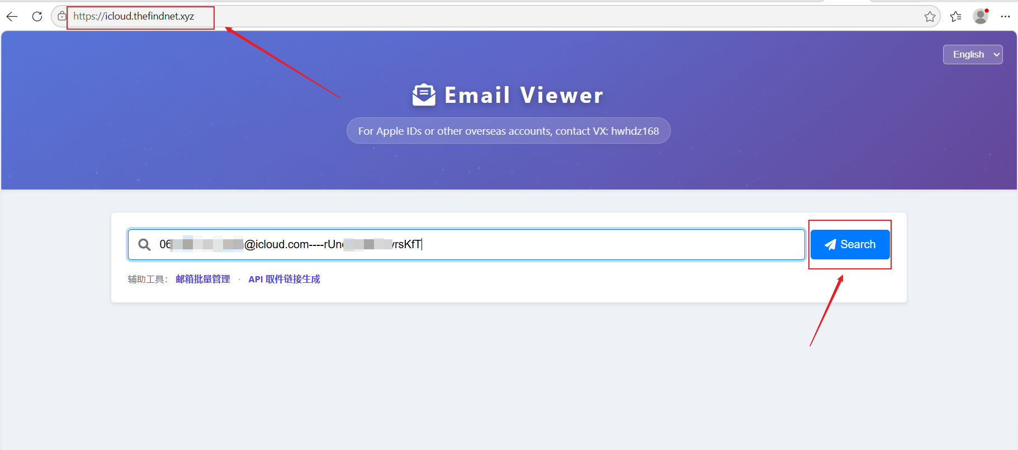Open the API 取件链接生成 link

click(x=284, y=279)
